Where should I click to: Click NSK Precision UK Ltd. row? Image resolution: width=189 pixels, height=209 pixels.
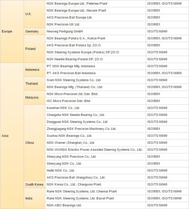(x=63, y=24)
